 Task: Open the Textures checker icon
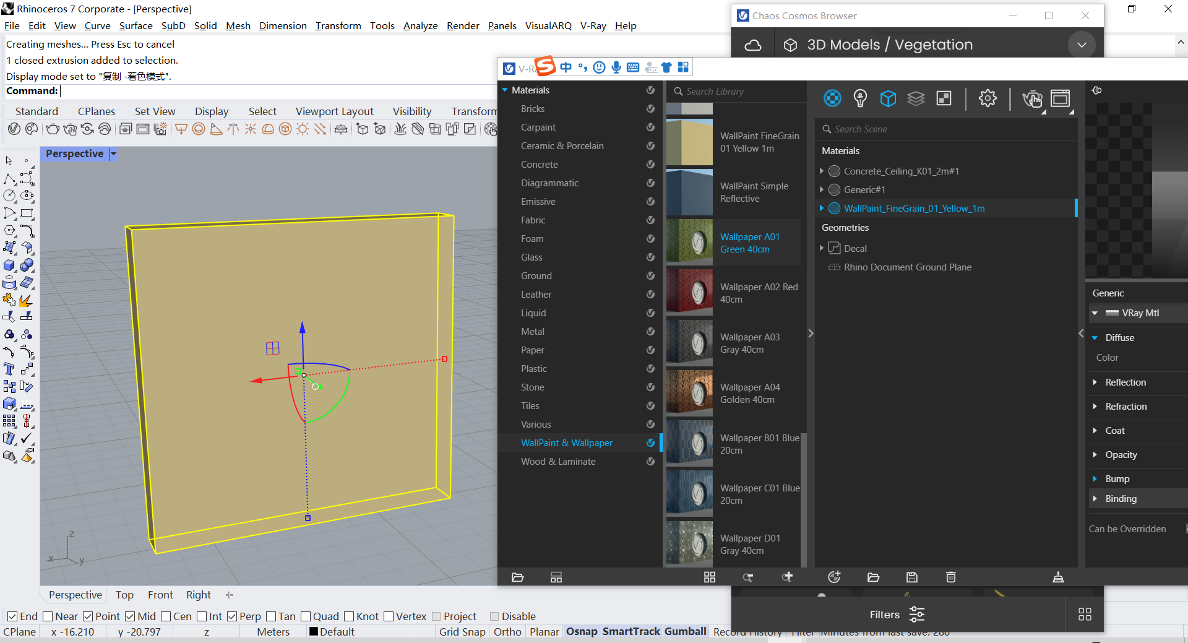[944, 98]
